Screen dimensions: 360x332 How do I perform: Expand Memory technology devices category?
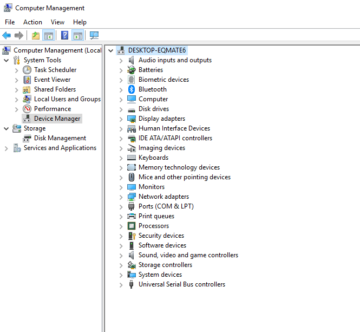coord(121,168)
